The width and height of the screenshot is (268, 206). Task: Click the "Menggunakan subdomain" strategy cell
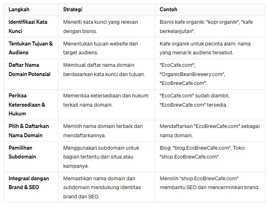(104, 157)
